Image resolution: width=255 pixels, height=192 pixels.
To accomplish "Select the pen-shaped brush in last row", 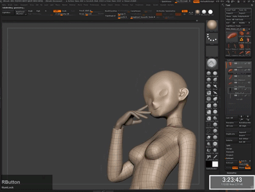I will coord(215,156).
